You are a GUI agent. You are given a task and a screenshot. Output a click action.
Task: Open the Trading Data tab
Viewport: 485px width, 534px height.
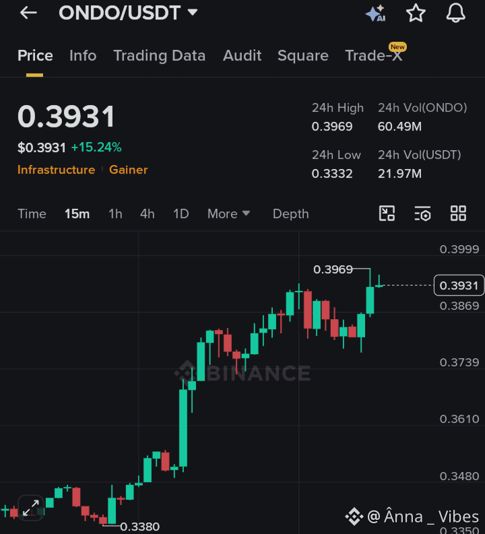tap(160, 55)
